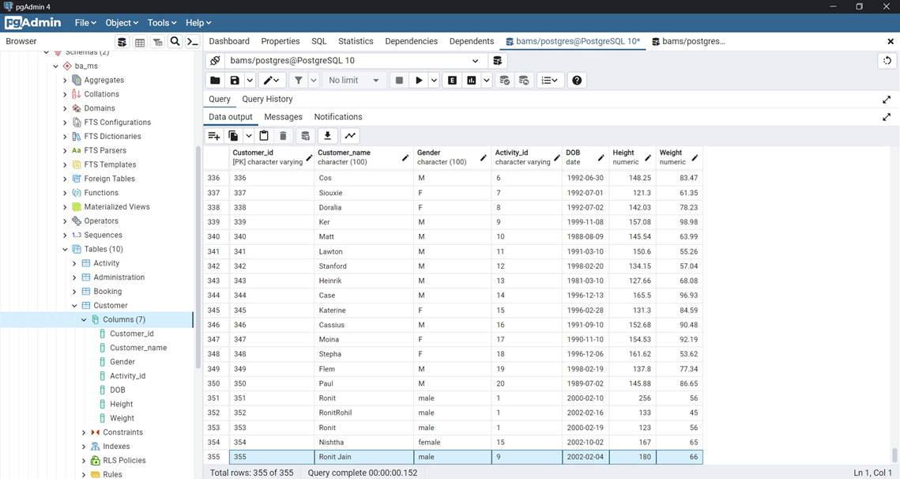The image size is (900, 479).
Task: Select the Booking table in tree
Action: pyautogui.click(x=107, y=292)
